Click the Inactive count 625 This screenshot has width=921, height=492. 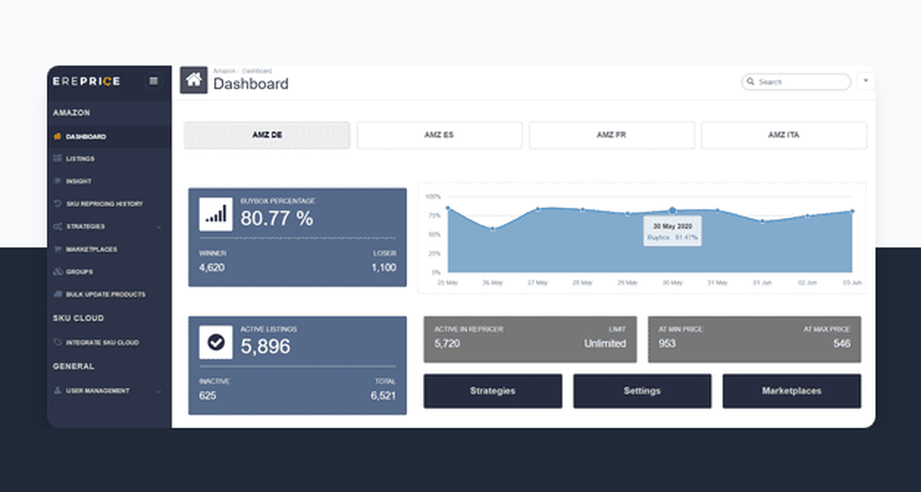[207, 395]
